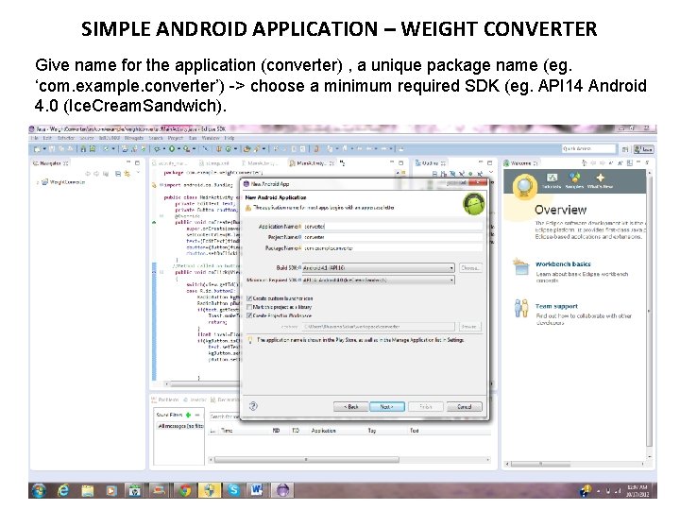Open the Help menu in Eclipse
This screenshot has width=680, height=510.
(229, 138)
